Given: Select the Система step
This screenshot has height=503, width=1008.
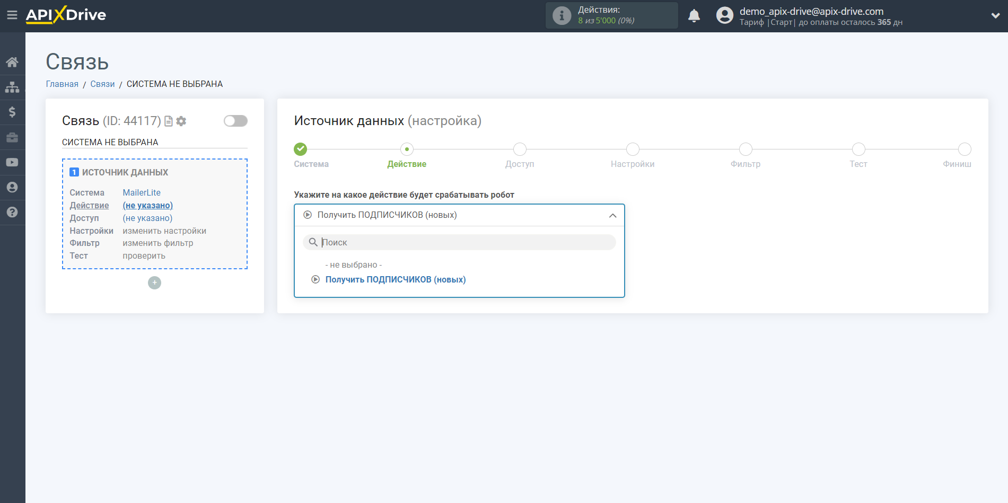Looking at the screenshot, I should pyautogui.click(x=301, y=149).
